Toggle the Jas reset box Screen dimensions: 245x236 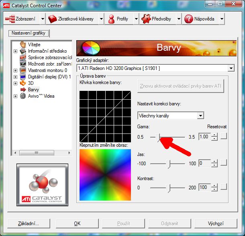click(224, 163)
